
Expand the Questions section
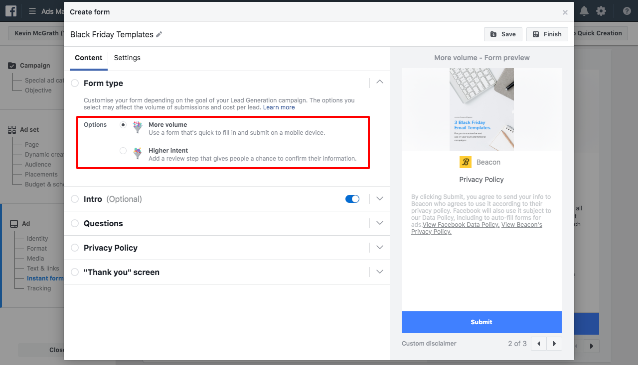(380, 223)
